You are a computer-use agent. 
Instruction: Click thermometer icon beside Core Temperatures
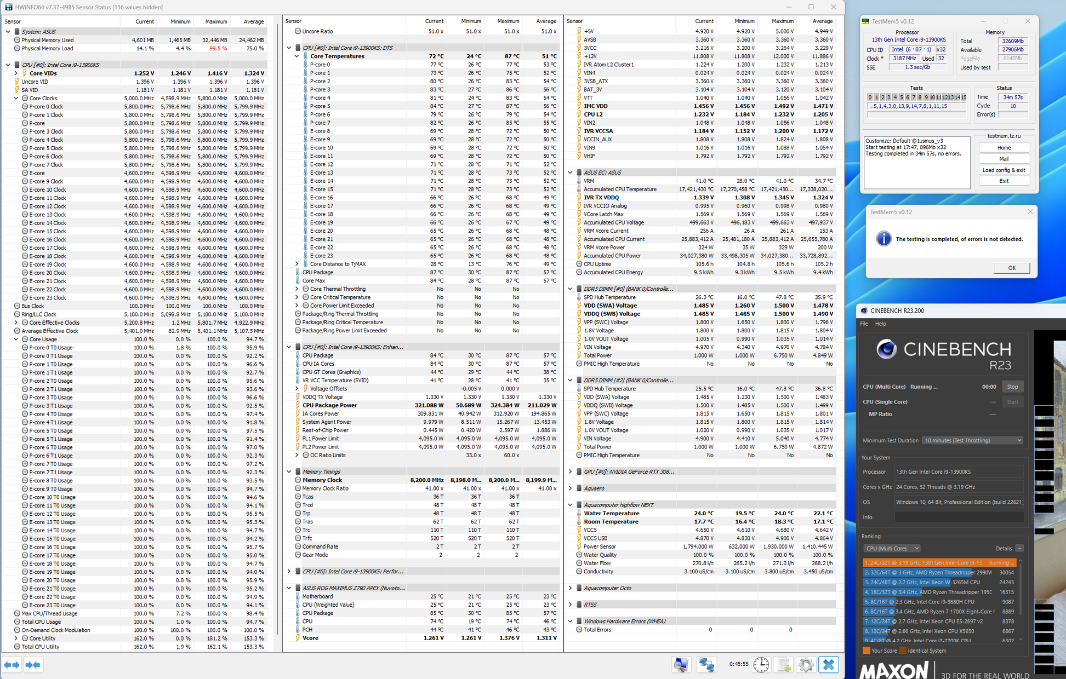[x=306, y=56]
